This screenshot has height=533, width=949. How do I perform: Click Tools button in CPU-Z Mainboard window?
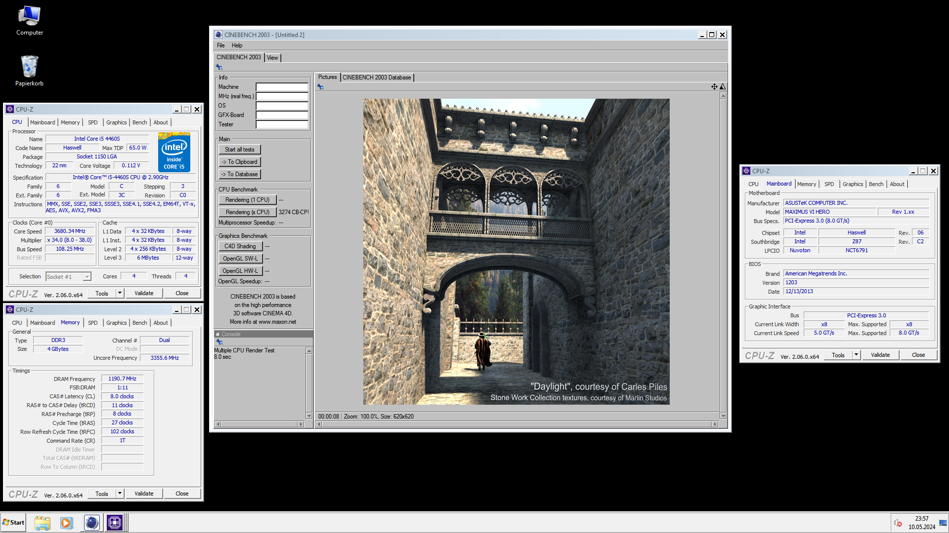[x=838, y=355]
